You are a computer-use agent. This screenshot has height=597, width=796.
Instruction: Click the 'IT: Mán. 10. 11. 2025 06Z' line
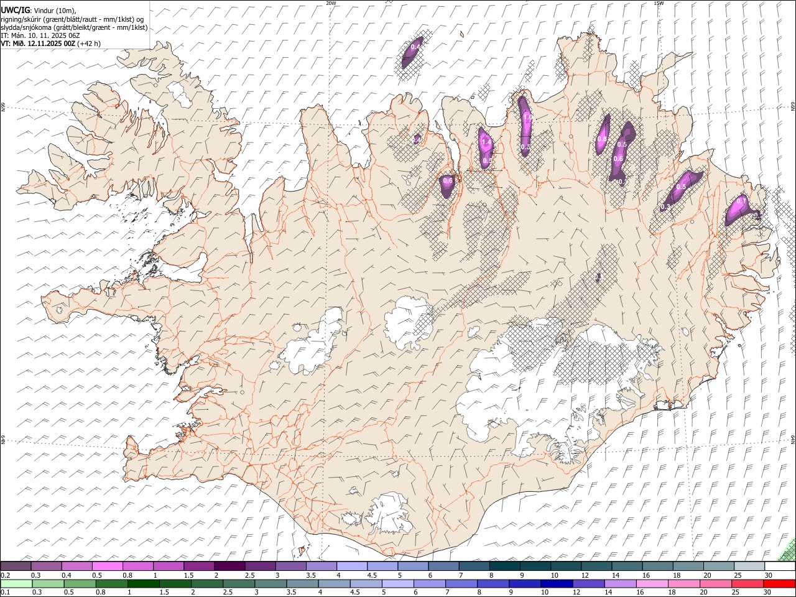pyautogui.click(x=40, y=35)
